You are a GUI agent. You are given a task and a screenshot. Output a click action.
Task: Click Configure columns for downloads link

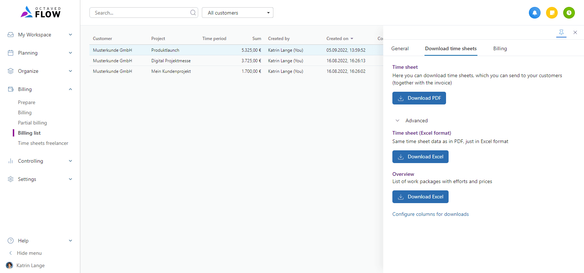tap(430, 214)
